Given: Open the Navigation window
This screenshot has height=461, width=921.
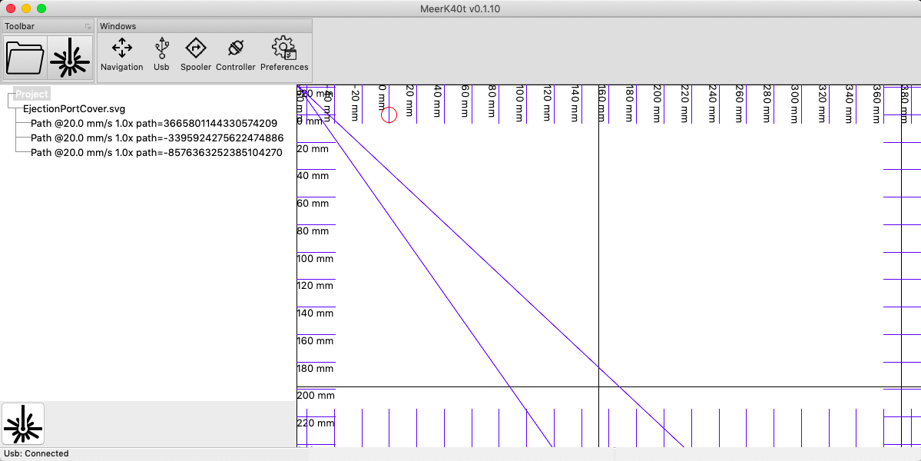Looking at the screenshot, I should (121, 55).
